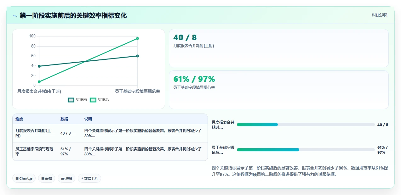Click 月度报表合并耗时(工时) table row name

click(x=33, y=133)
